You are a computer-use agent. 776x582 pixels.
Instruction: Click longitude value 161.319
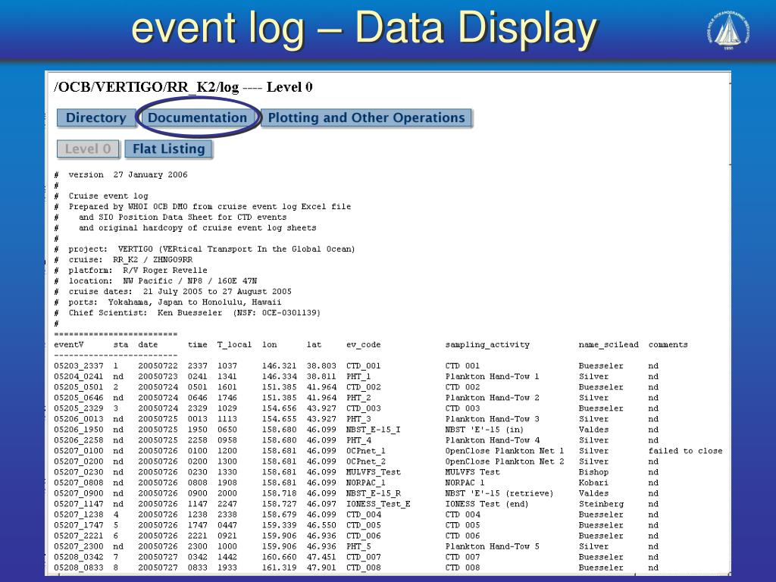click(279, 568)
